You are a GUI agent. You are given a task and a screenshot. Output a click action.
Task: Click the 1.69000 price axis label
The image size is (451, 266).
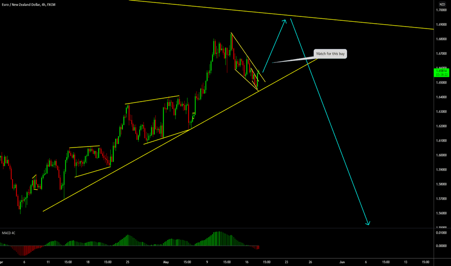point(441,25)
